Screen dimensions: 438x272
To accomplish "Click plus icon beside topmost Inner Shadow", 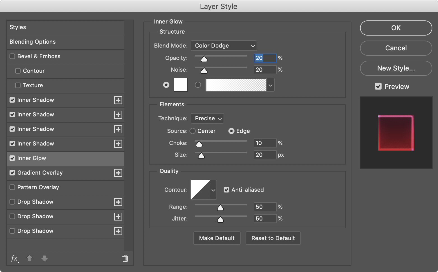I will pos(118,100).
